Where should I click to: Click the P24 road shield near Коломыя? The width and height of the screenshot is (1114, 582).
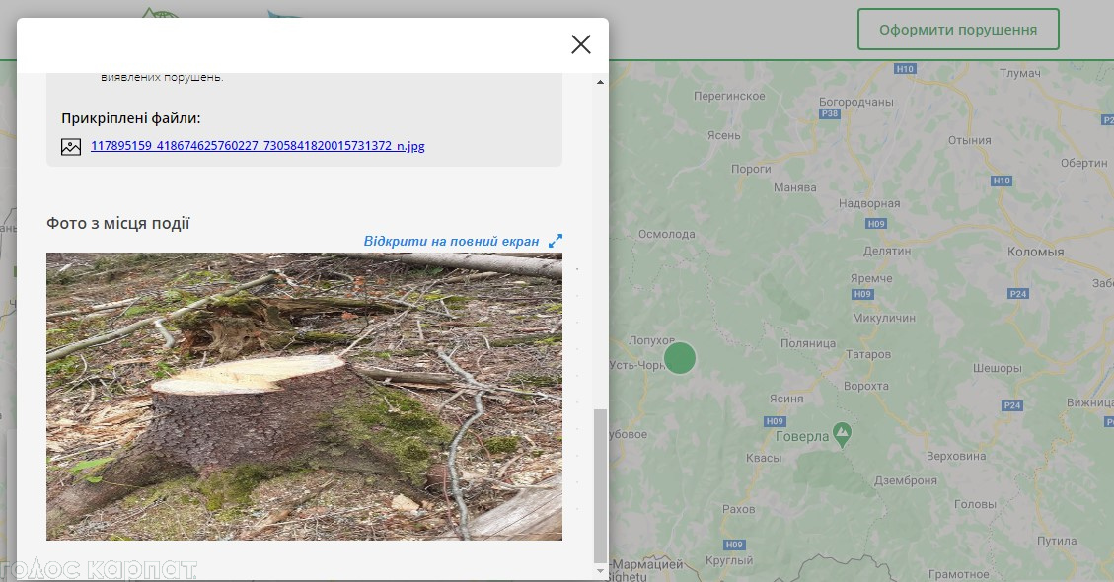[1019, 294]
